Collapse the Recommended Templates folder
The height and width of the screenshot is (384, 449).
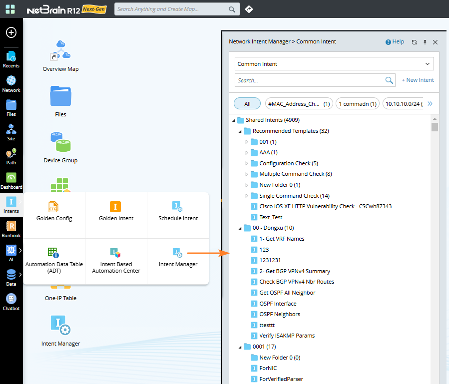point(240,131)
